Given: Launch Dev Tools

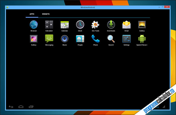Looking at the screenshot, I should pos(96,26).
